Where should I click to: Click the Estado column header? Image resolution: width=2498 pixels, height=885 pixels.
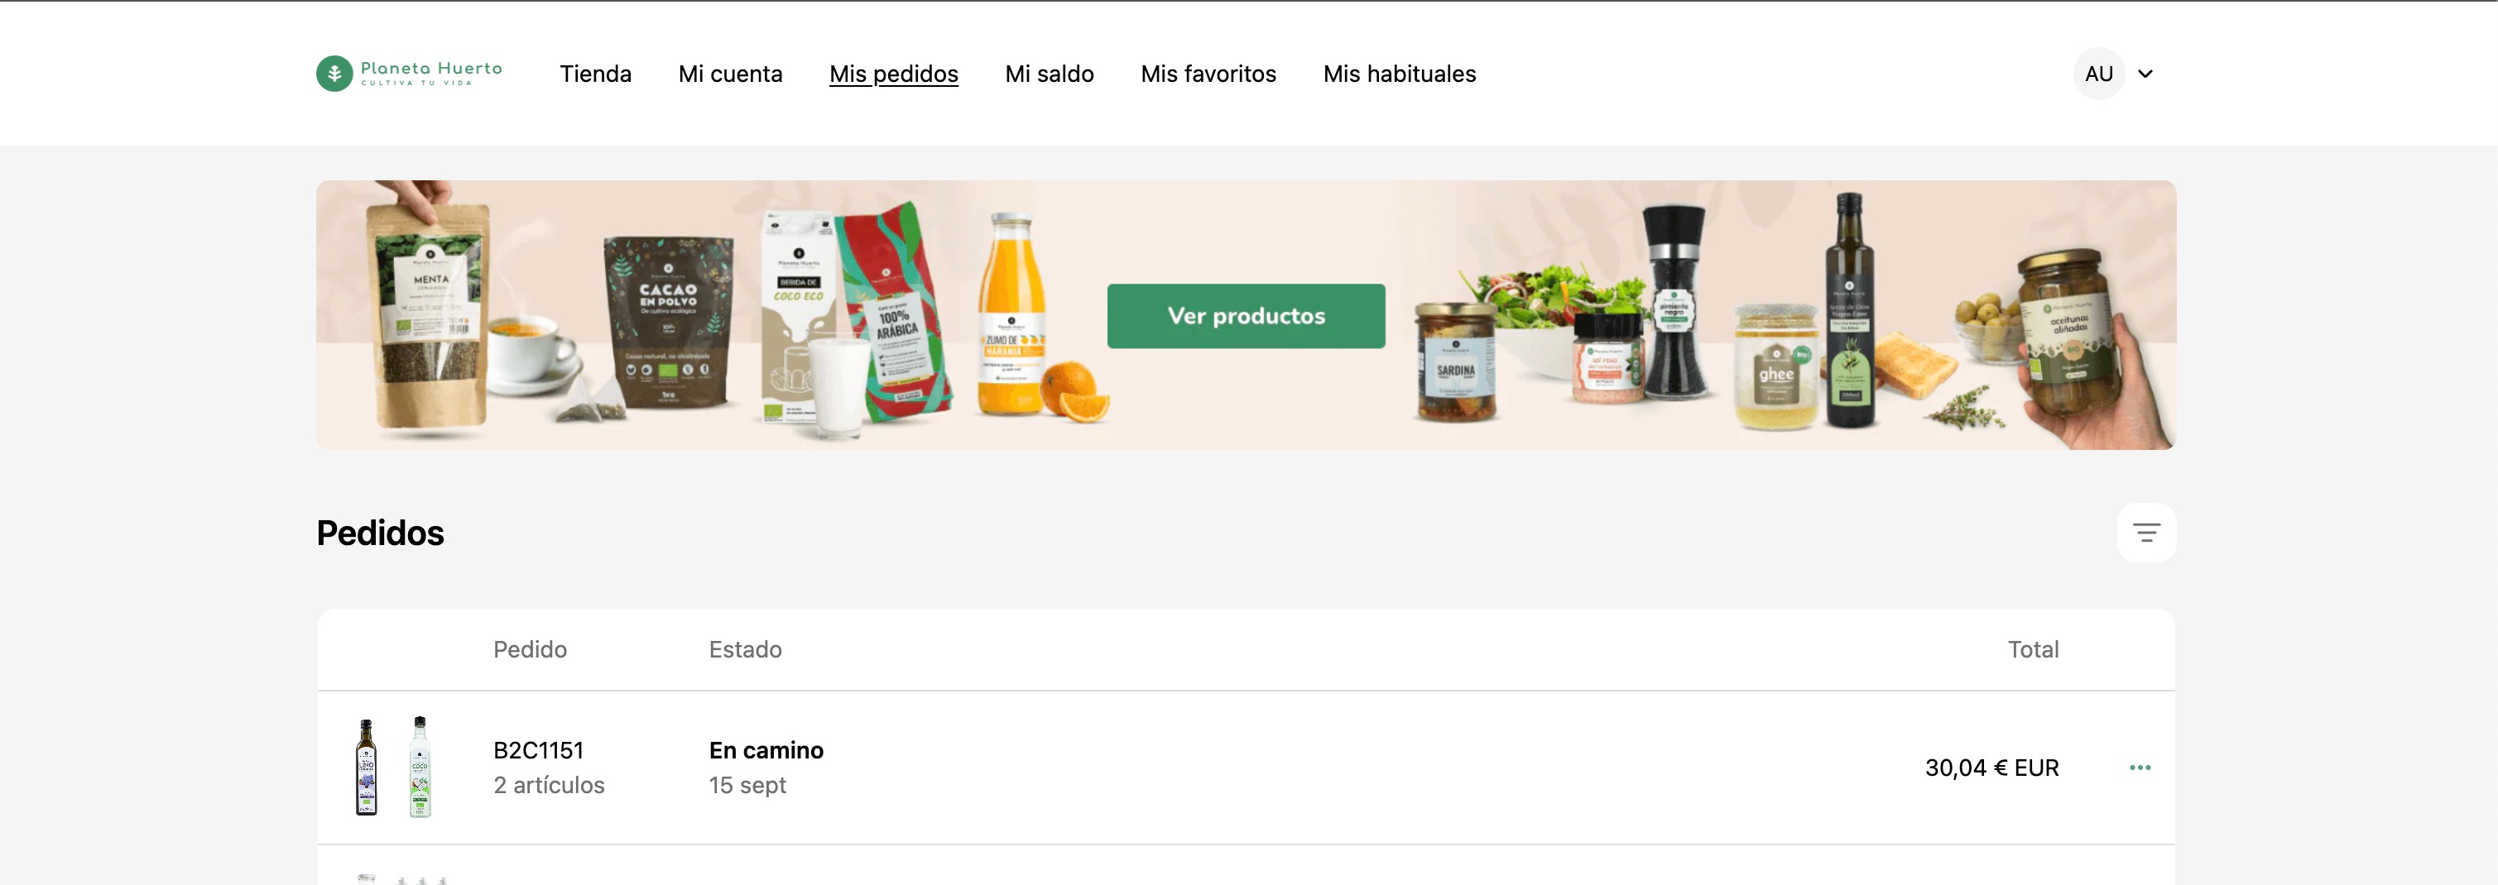coord(745,649)
